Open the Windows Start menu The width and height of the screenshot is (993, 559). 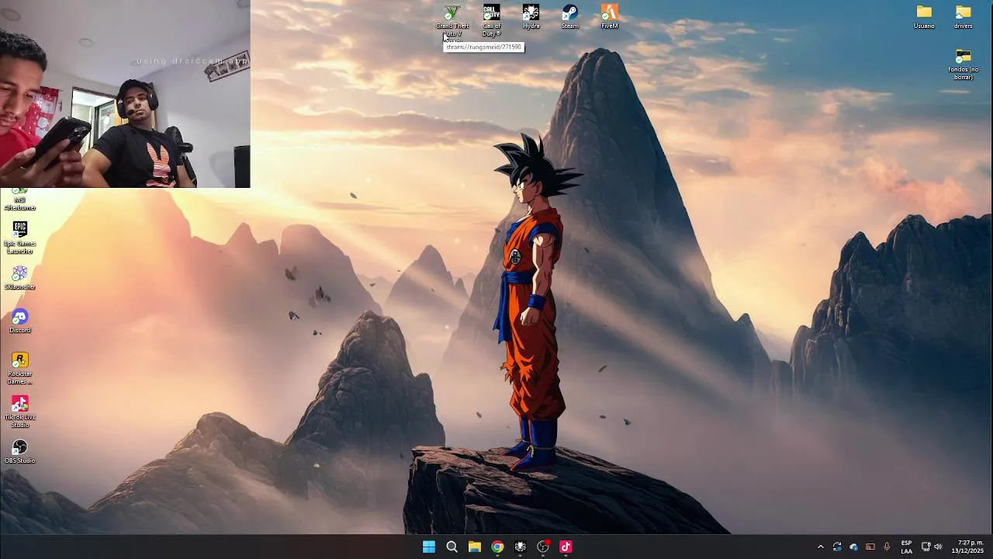[x=429, y=547]
